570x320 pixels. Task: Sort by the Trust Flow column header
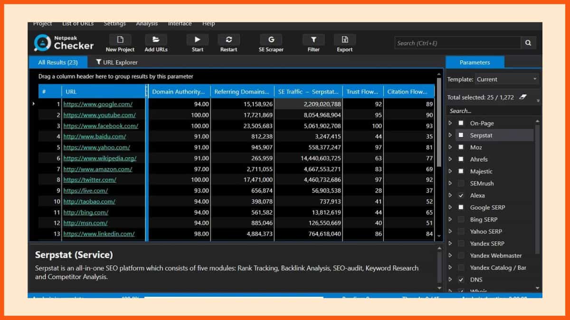tap(362, 91)
